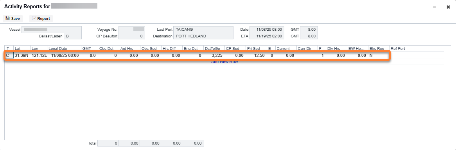Click the Hrs Diff column header

172,49
